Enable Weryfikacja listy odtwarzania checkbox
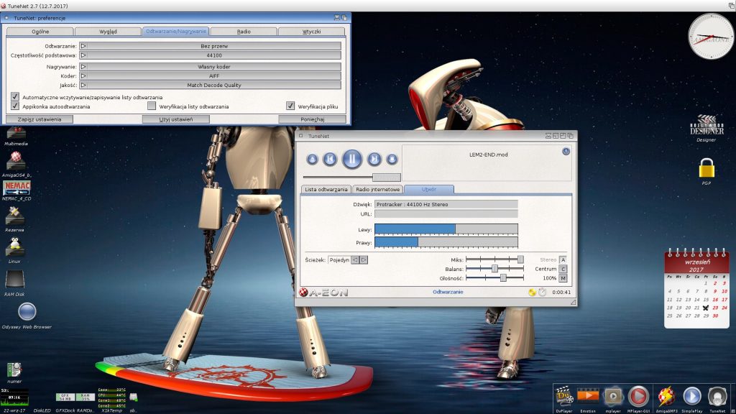 (151, 106)
